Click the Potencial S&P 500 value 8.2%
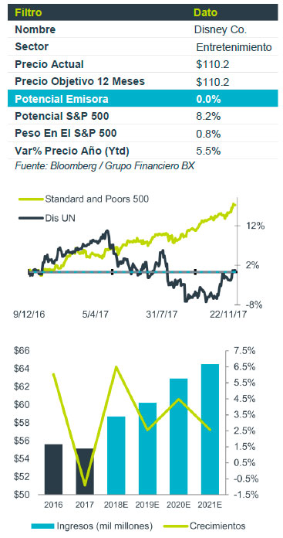The height and width of the screenshot is (538, 283). tap(208, 117)
